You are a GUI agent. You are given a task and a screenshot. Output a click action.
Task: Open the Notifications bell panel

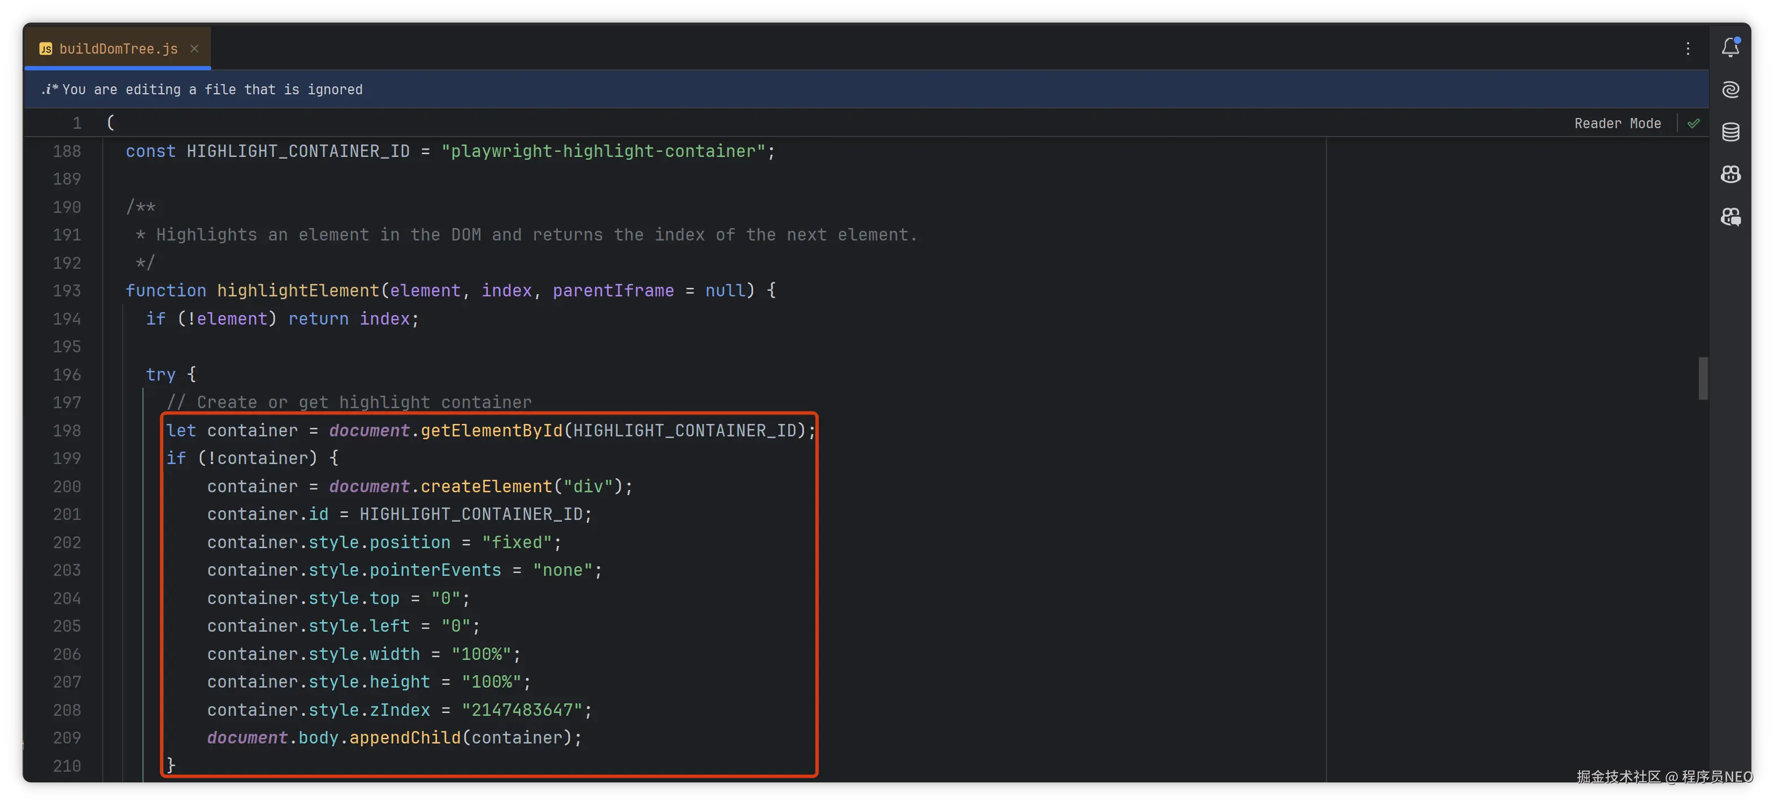point(1730,47)
